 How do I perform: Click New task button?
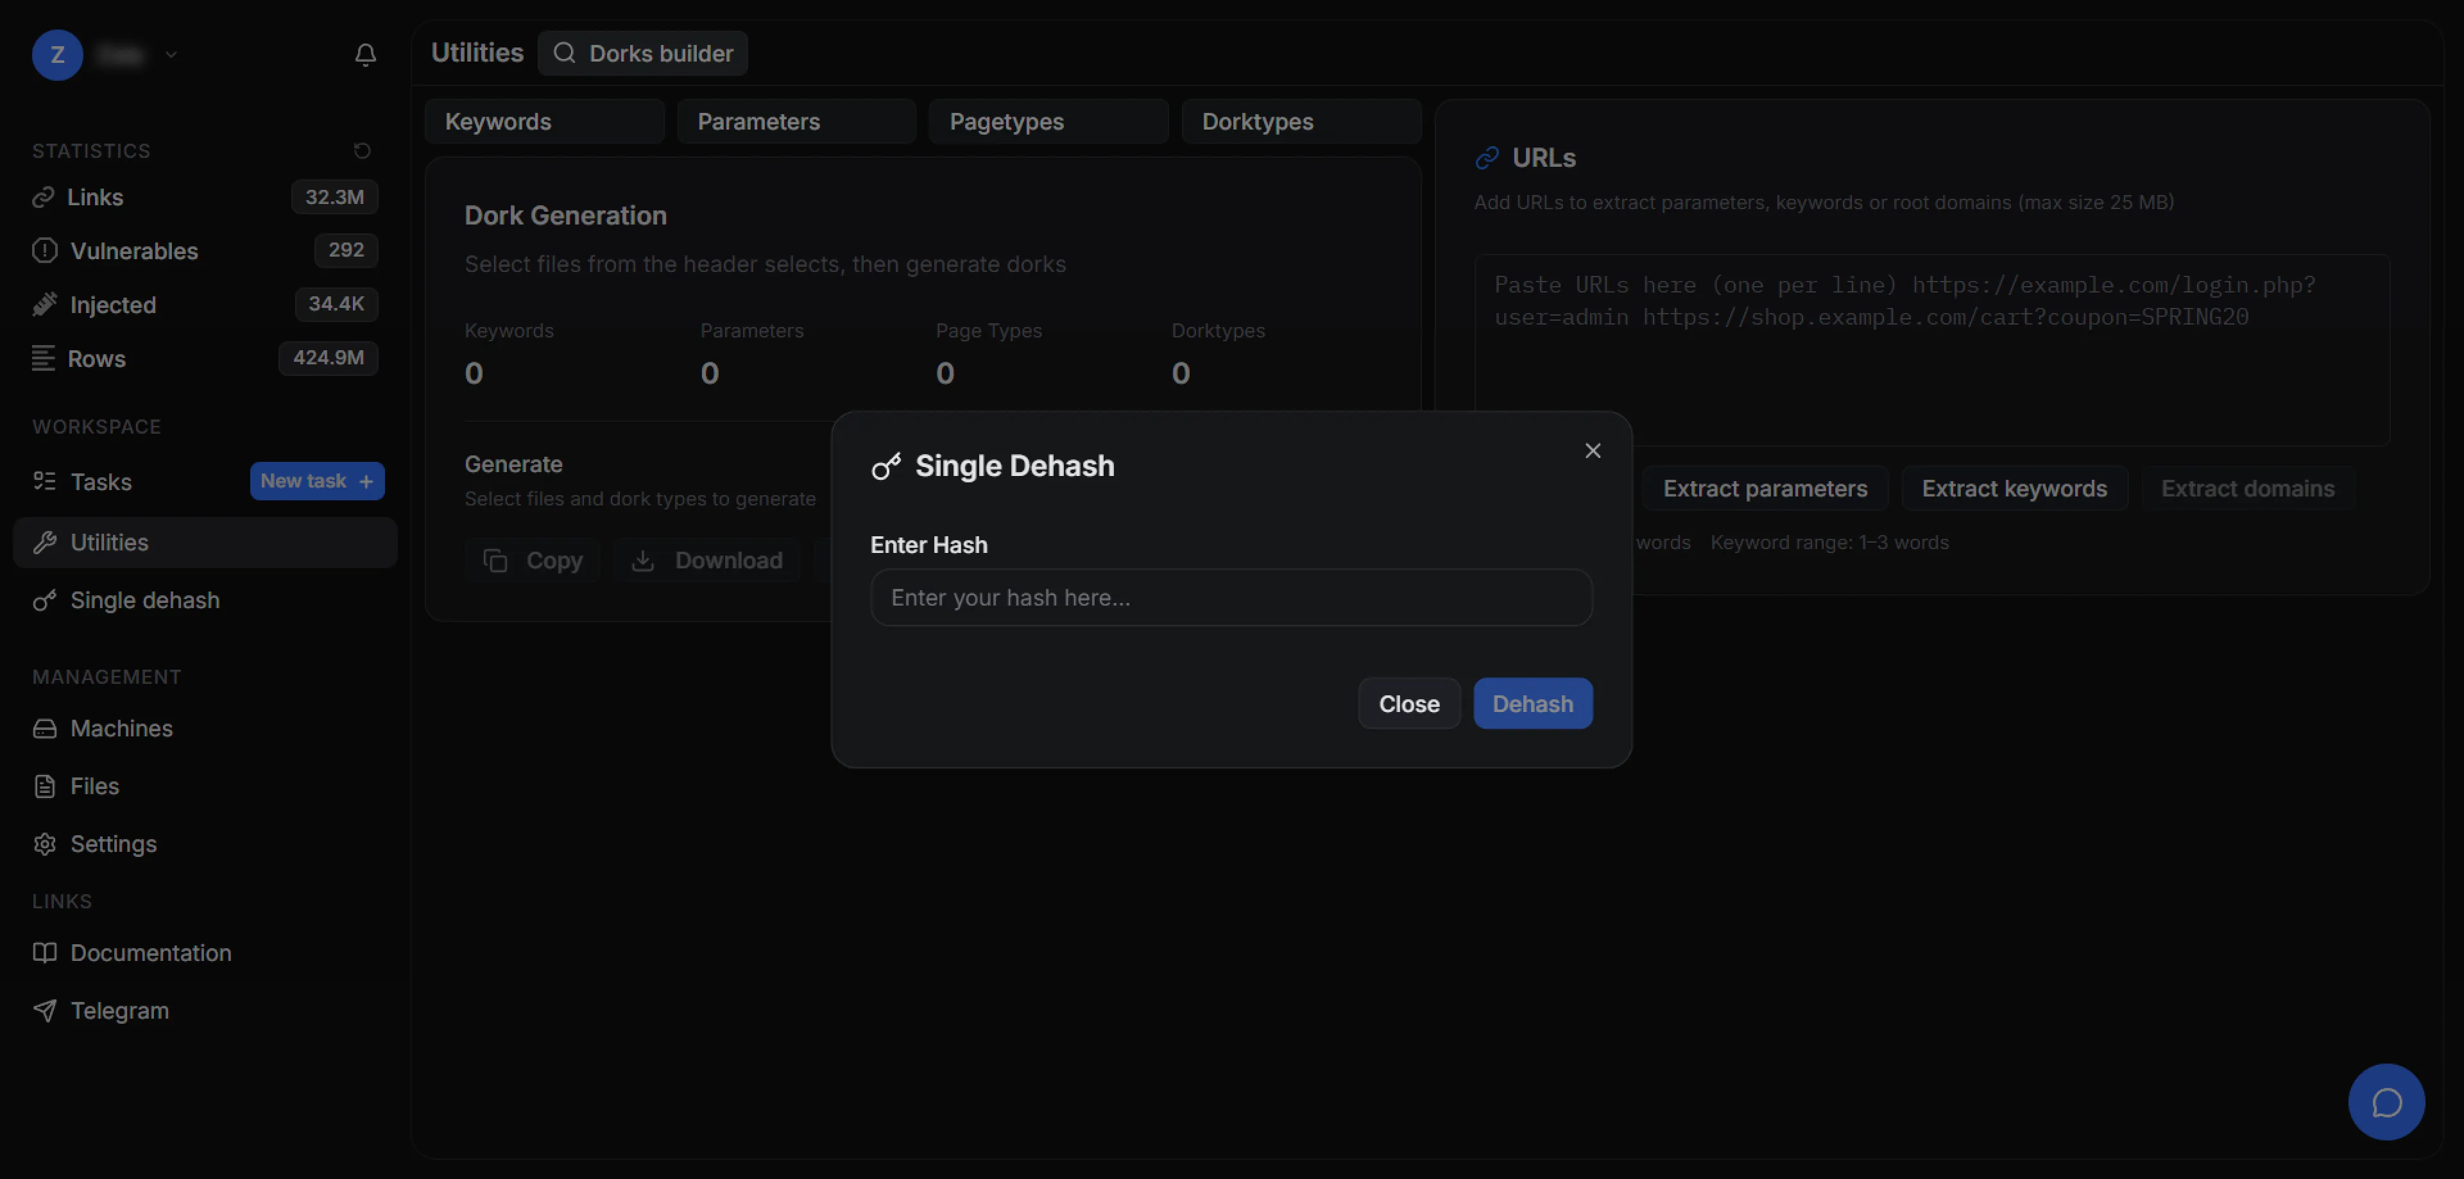tap(316, 481)
